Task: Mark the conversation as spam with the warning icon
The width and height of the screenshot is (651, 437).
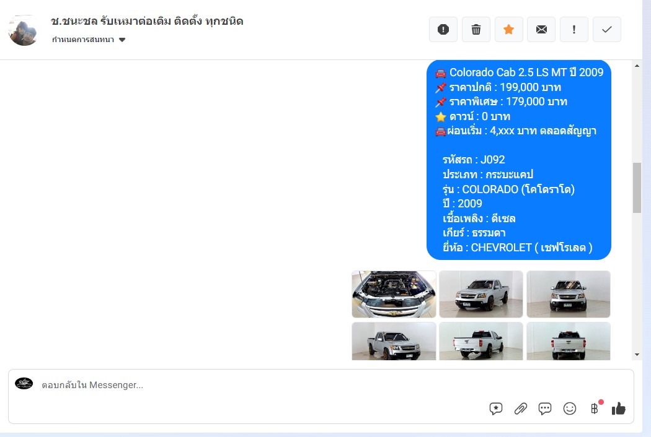Action: 443,30
